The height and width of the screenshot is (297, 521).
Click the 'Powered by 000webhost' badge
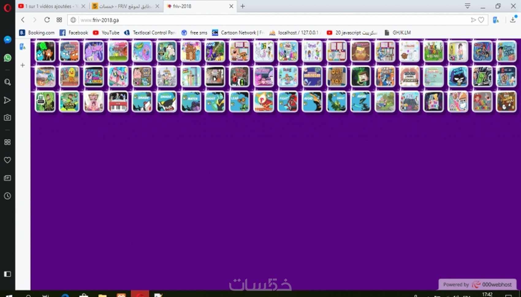(x=477, y=284)
